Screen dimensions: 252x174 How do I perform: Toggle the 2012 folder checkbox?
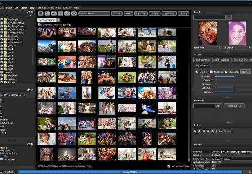tap(2, 56)
